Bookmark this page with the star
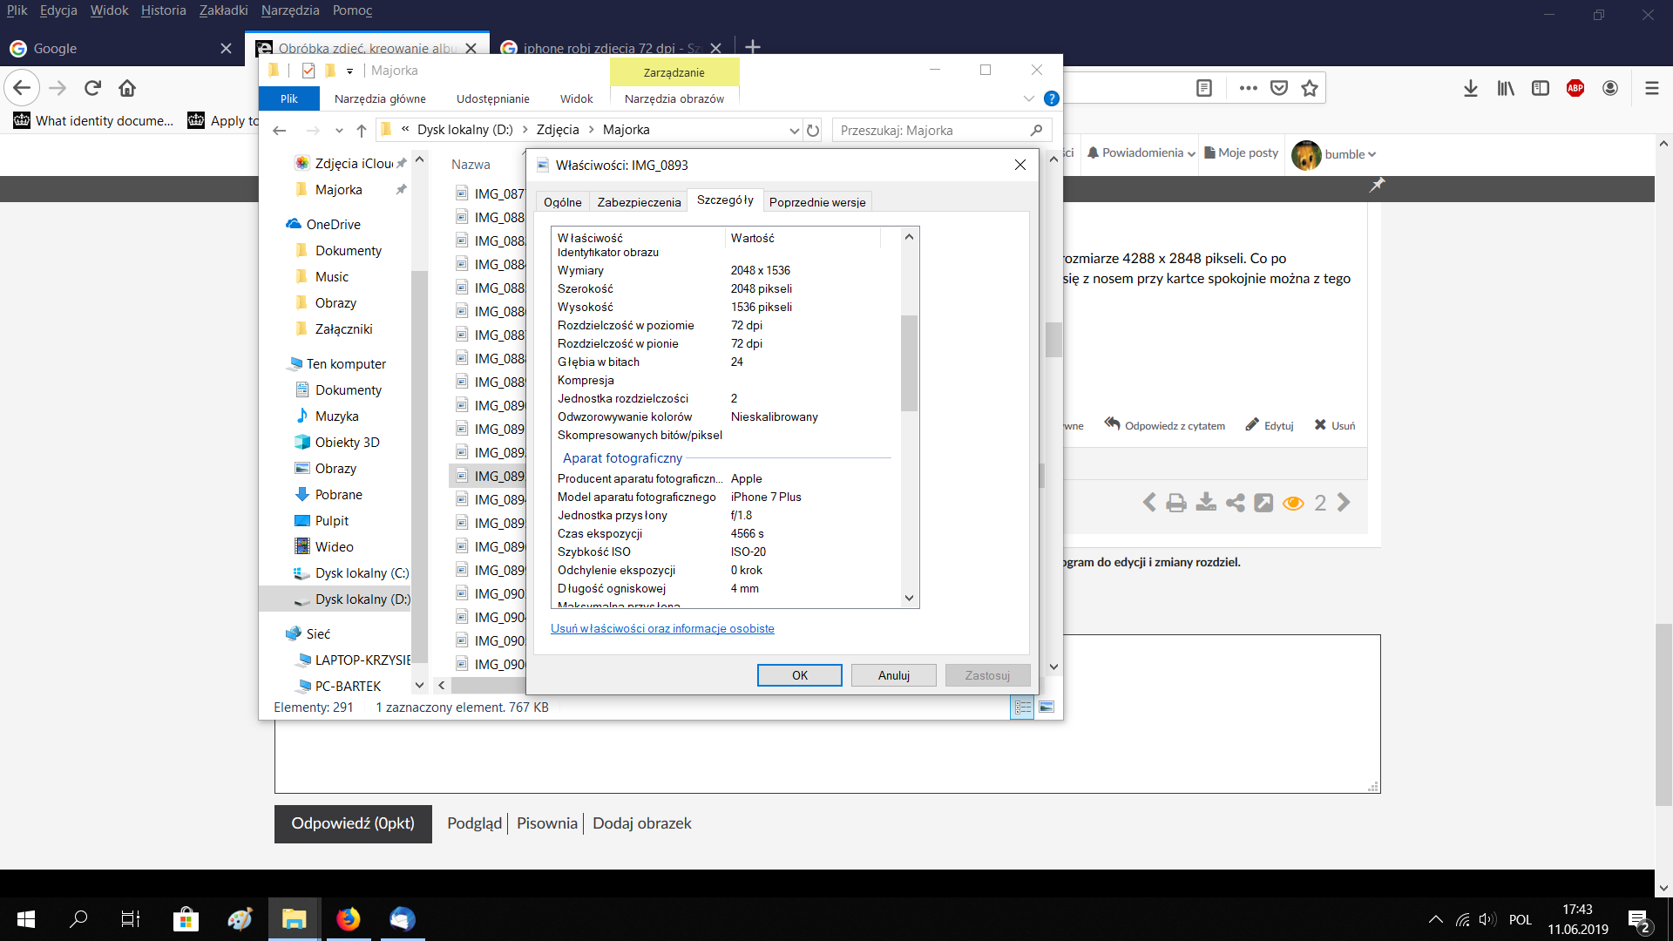The image size is (1673, 941). click(1310, 88)
